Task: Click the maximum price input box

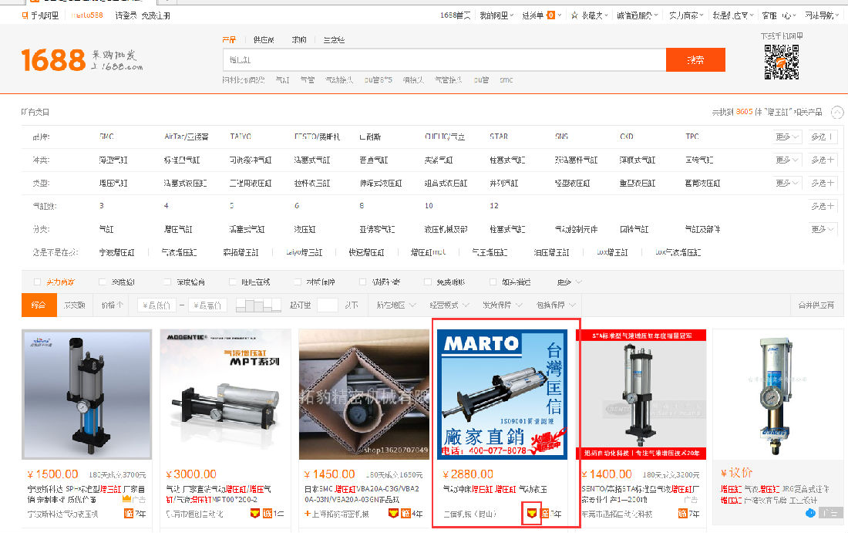Action: point(208,305)
